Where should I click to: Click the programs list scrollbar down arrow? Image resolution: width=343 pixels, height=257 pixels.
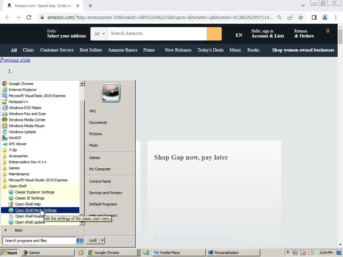82,223
